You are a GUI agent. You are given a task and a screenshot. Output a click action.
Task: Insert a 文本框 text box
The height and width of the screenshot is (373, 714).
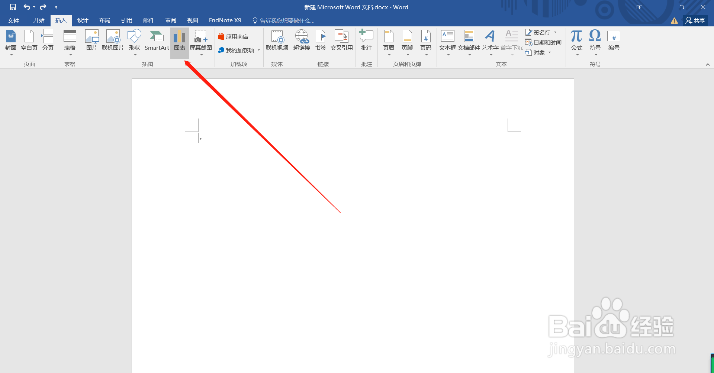pyautogui.click(x=447, y=43)
